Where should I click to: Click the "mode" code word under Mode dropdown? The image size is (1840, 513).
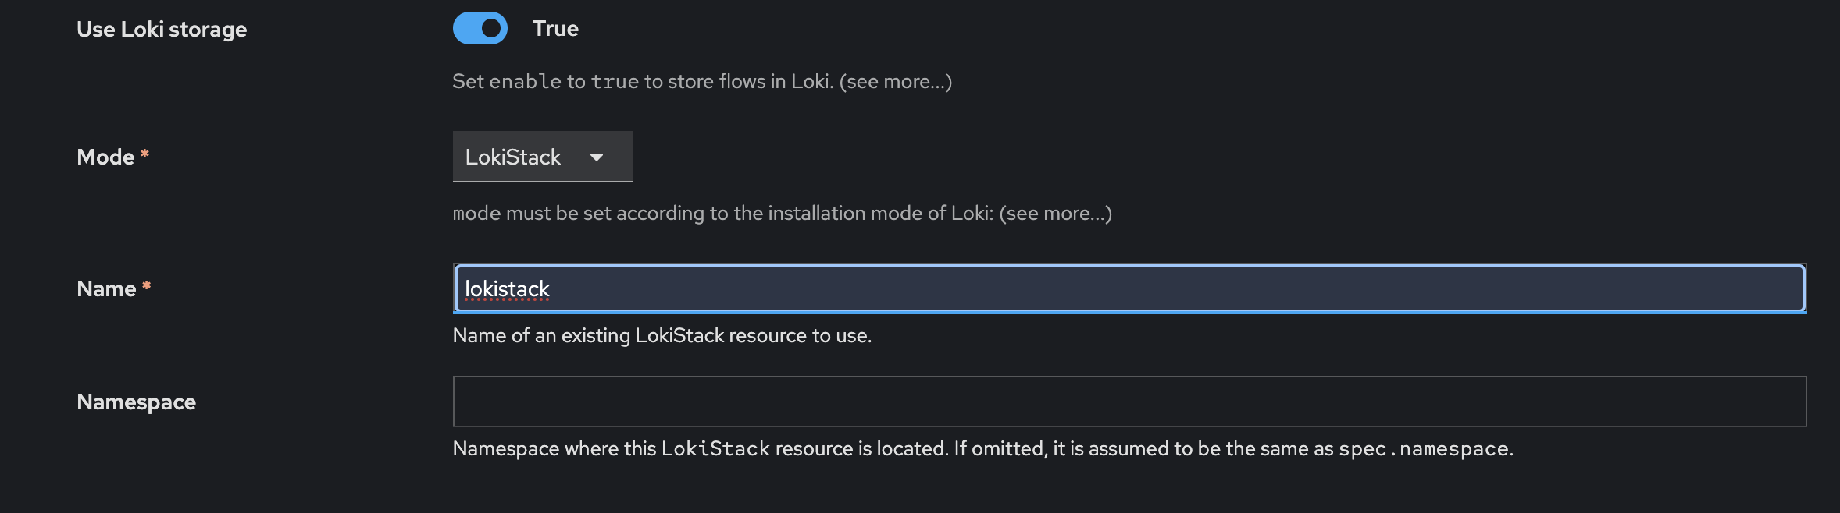pyautogui.click(x=476, y=214)
